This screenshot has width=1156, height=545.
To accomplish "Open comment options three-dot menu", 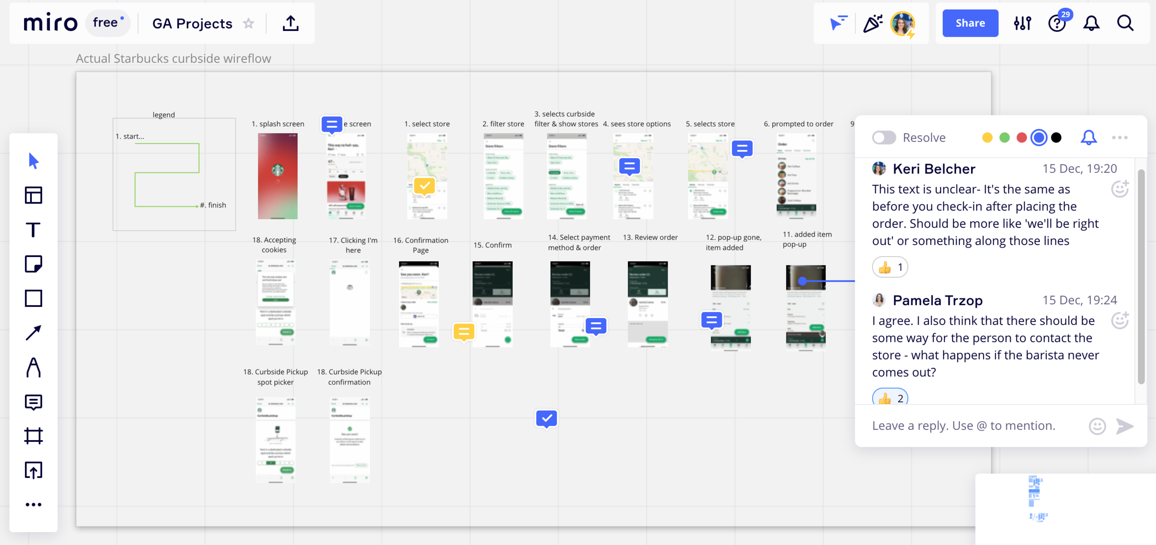I will [1119, 138].
